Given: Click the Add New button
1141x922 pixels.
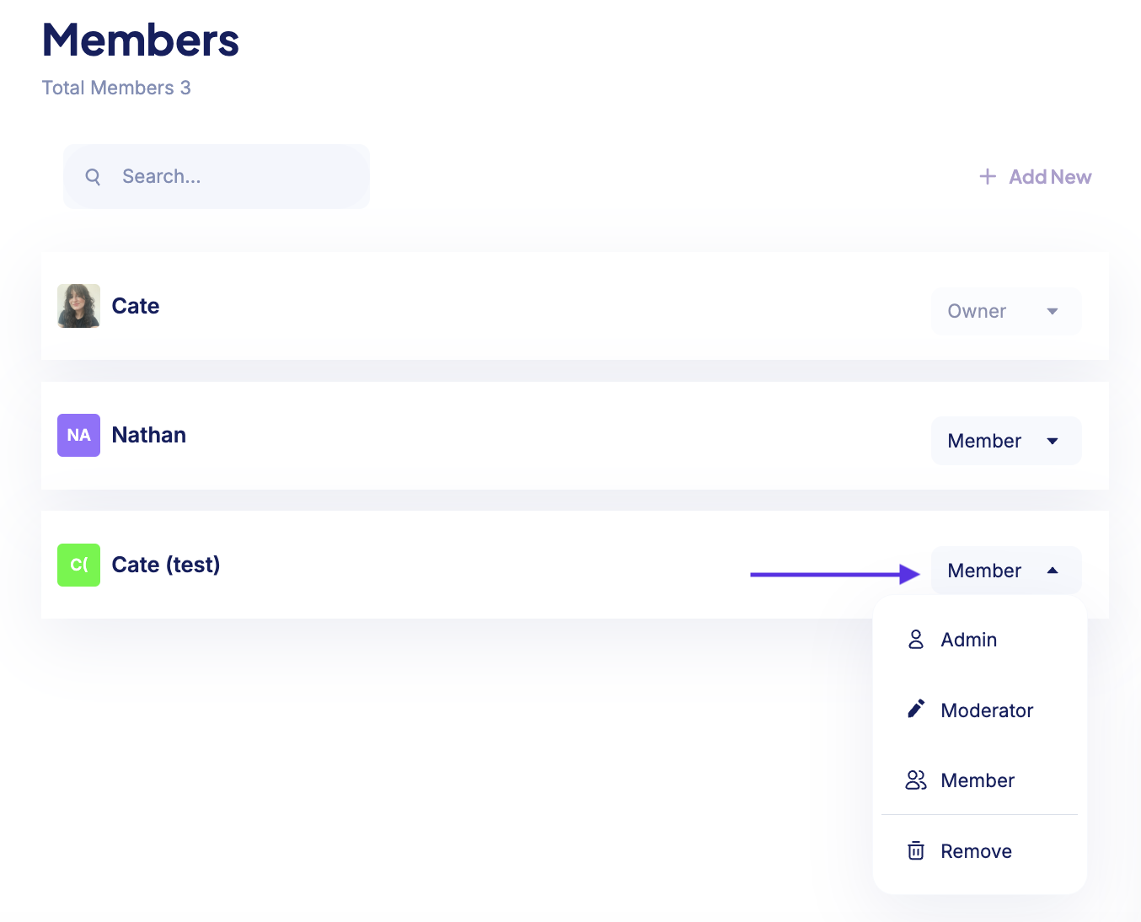Looking at the screenshot, I should [x=1036, y=177].
